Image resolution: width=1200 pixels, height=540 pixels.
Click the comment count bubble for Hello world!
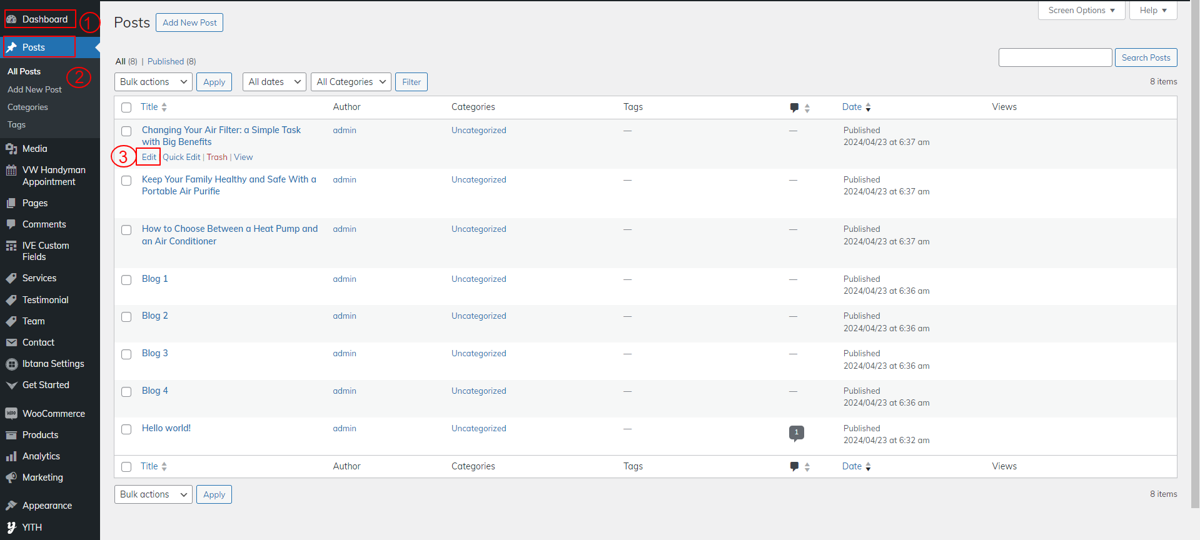coord(796,432)
